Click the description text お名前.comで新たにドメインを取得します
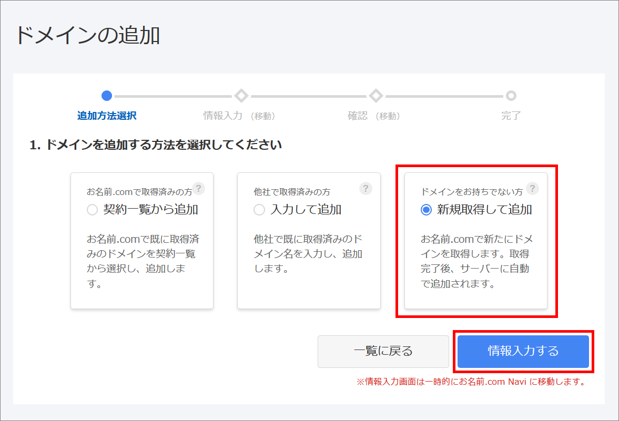 [x=476, y=261]
